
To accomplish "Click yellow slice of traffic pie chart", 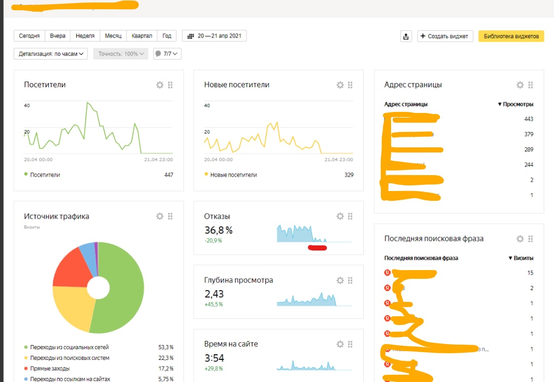I will click(x=72, y=305).
